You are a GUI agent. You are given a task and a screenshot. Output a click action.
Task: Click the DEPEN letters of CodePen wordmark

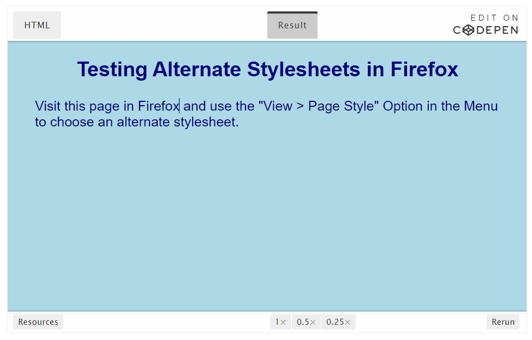click(x=497, y=30)
